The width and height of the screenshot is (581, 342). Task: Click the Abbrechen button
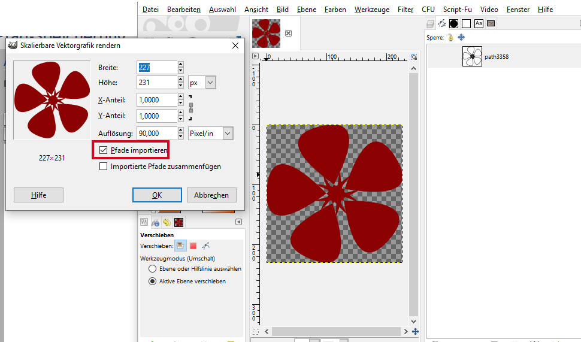click(211, 195)
